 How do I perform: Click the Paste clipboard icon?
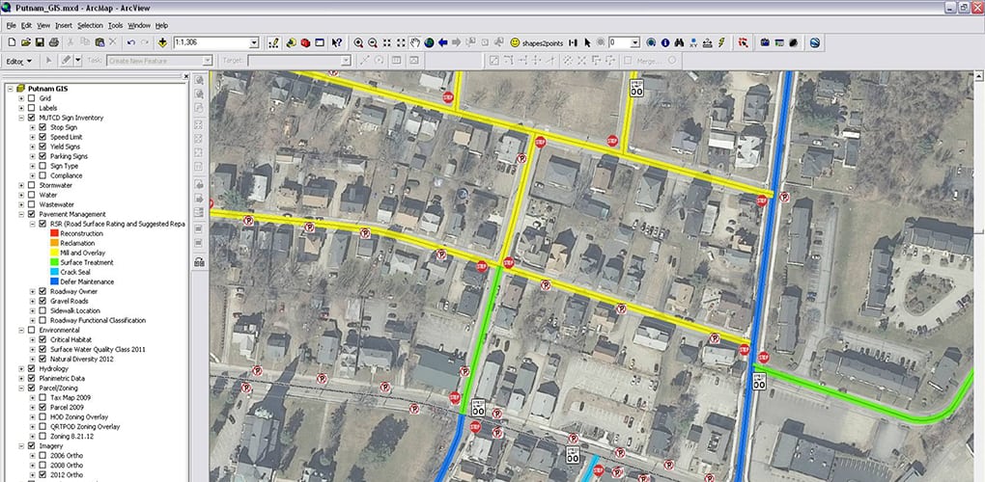[x=99, y=42]
